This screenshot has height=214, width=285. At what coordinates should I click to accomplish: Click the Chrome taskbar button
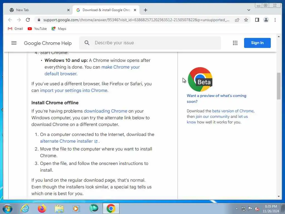[x=111, y=208]
